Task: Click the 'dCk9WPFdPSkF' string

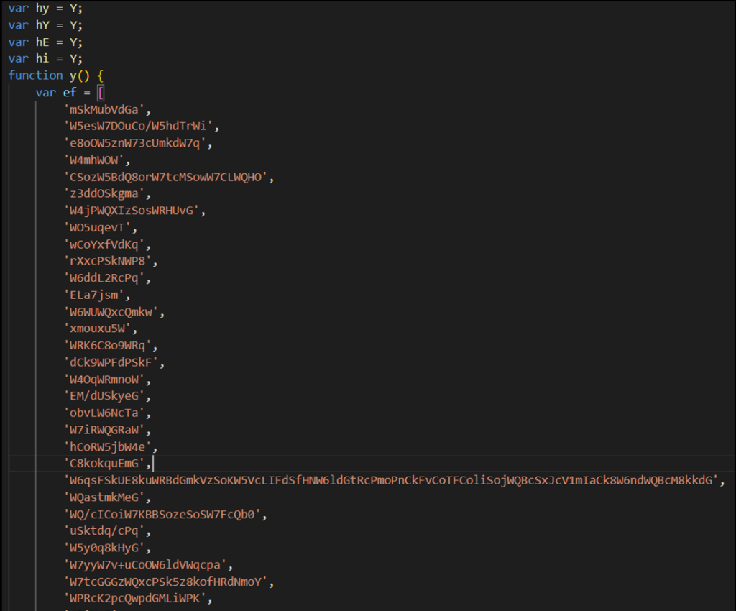Action: coord(114,363)
